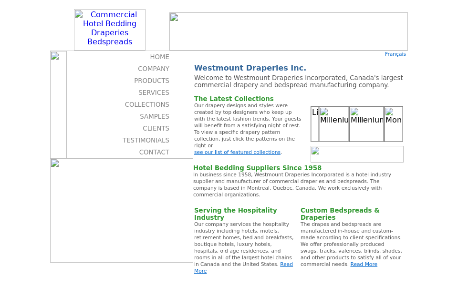
Task: Navigate to the CONTACT page
Action: [154, 152]
